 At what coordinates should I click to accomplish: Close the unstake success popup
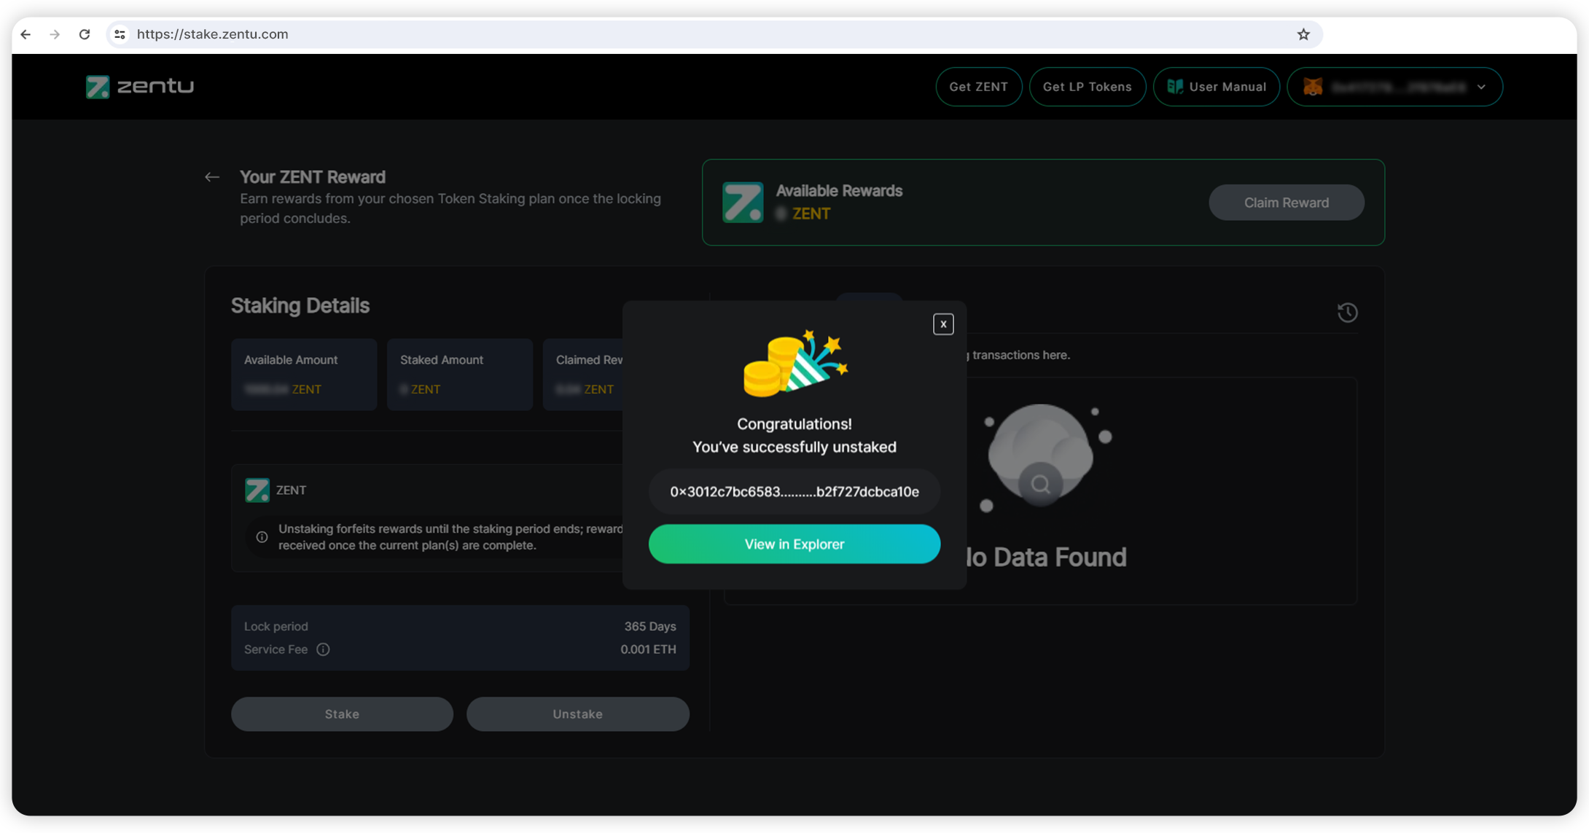pos(943,324)
